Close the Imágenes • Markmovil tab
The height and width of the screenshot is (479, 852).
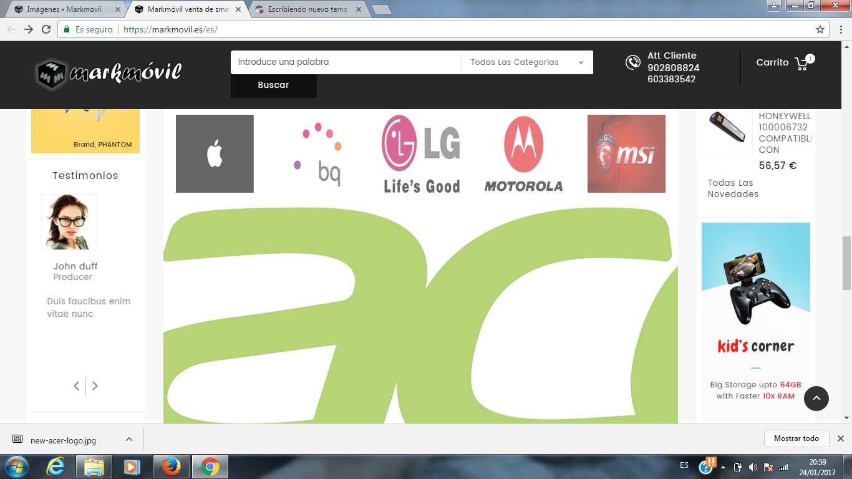tap(118, 9)
